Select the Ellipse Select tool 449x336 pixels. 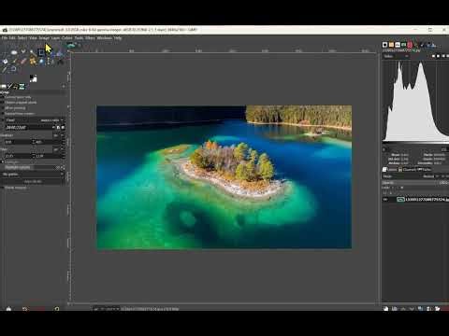14,52
